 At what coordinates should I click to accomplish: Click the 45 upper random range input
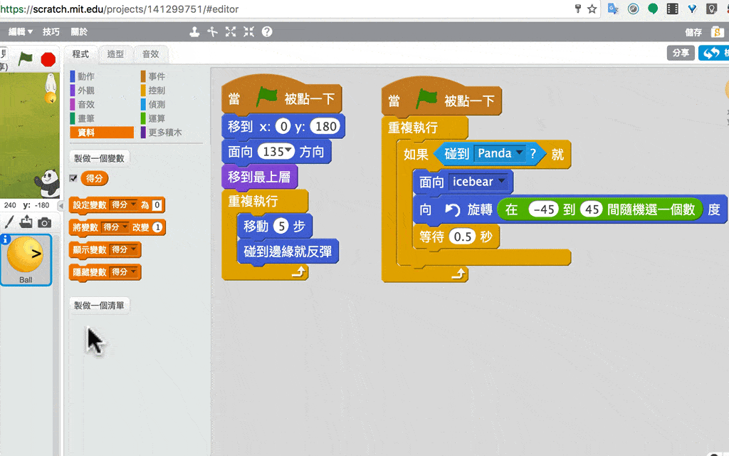coord(592,209)
